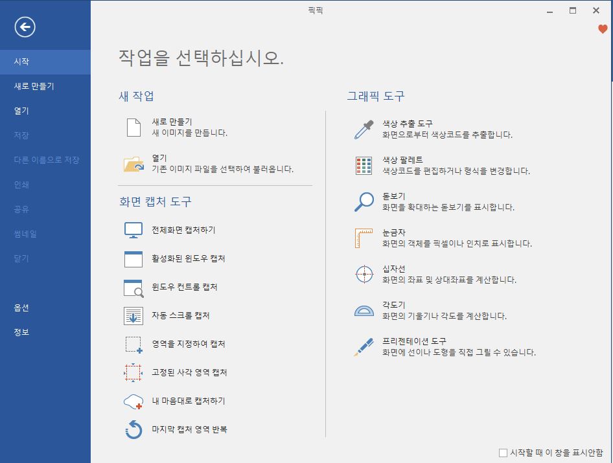Launch 십자선 label

pos(394,269)
